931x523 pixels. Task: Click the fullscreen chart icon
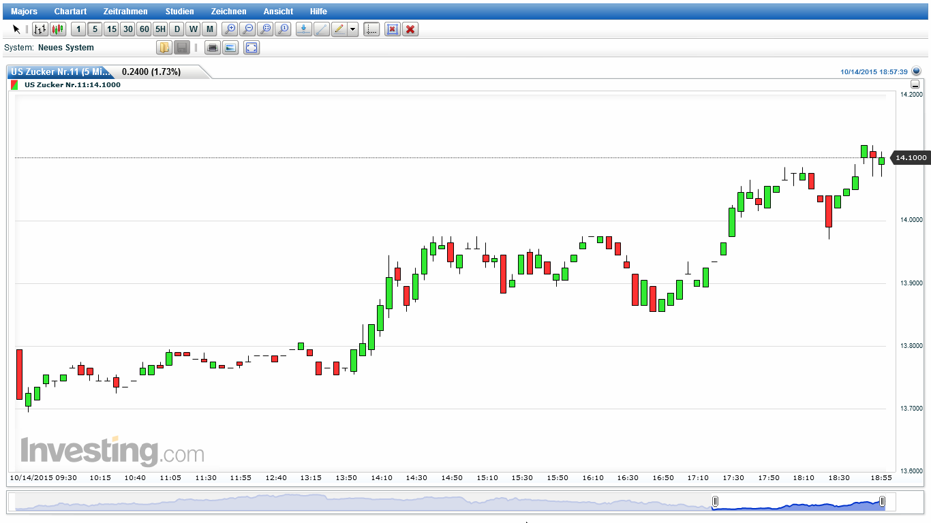[x=251, y=48]
